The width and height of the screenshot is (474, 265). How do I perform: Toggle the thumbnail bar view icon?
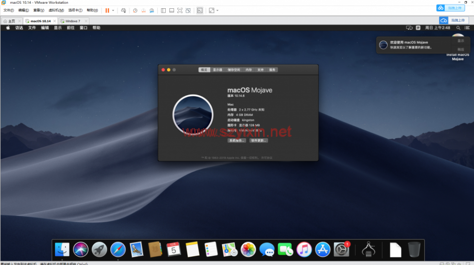171,11
